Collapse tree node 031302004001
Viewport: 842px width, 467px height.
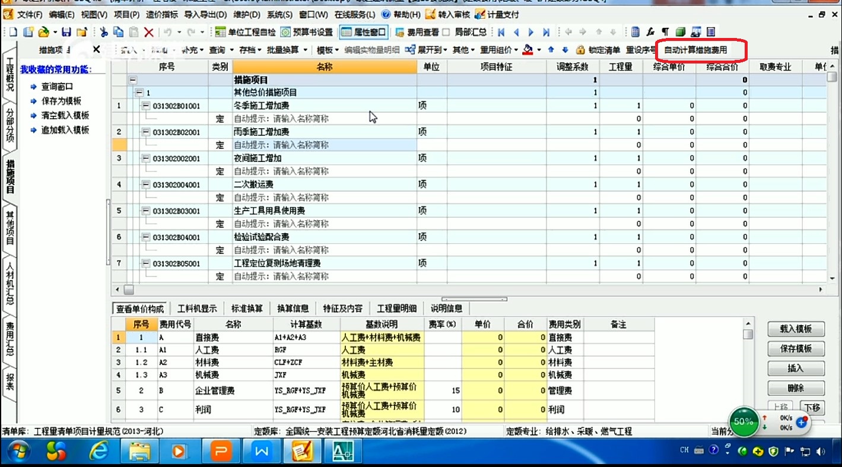146,185
